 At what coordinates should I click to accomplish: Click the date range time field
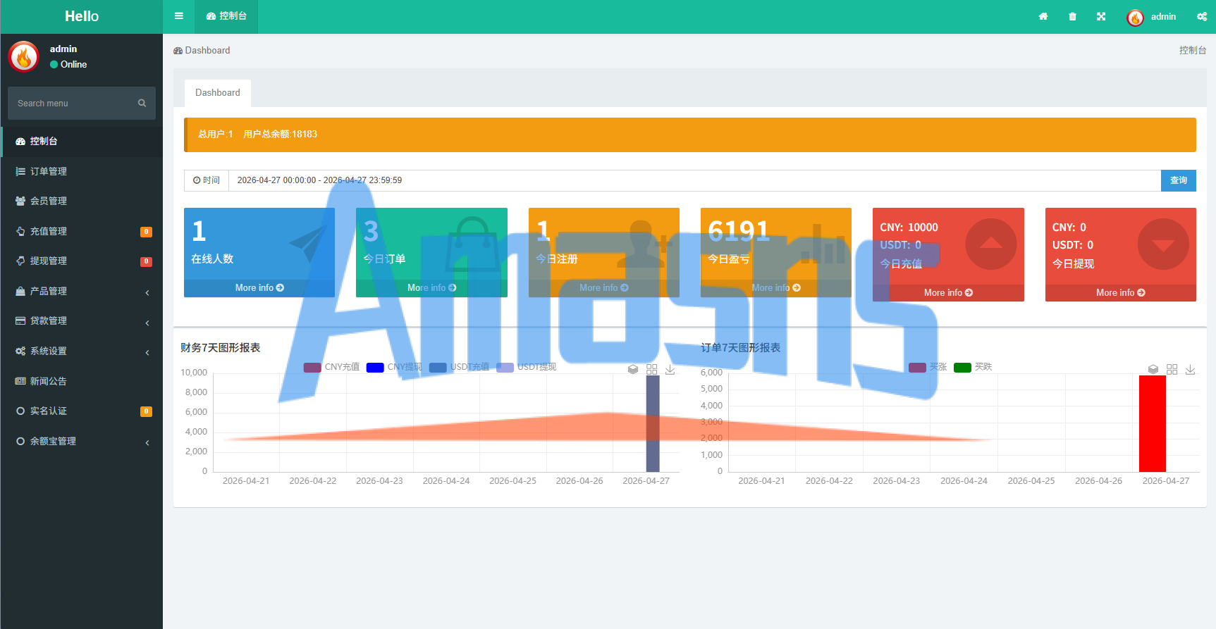[694, 180]
